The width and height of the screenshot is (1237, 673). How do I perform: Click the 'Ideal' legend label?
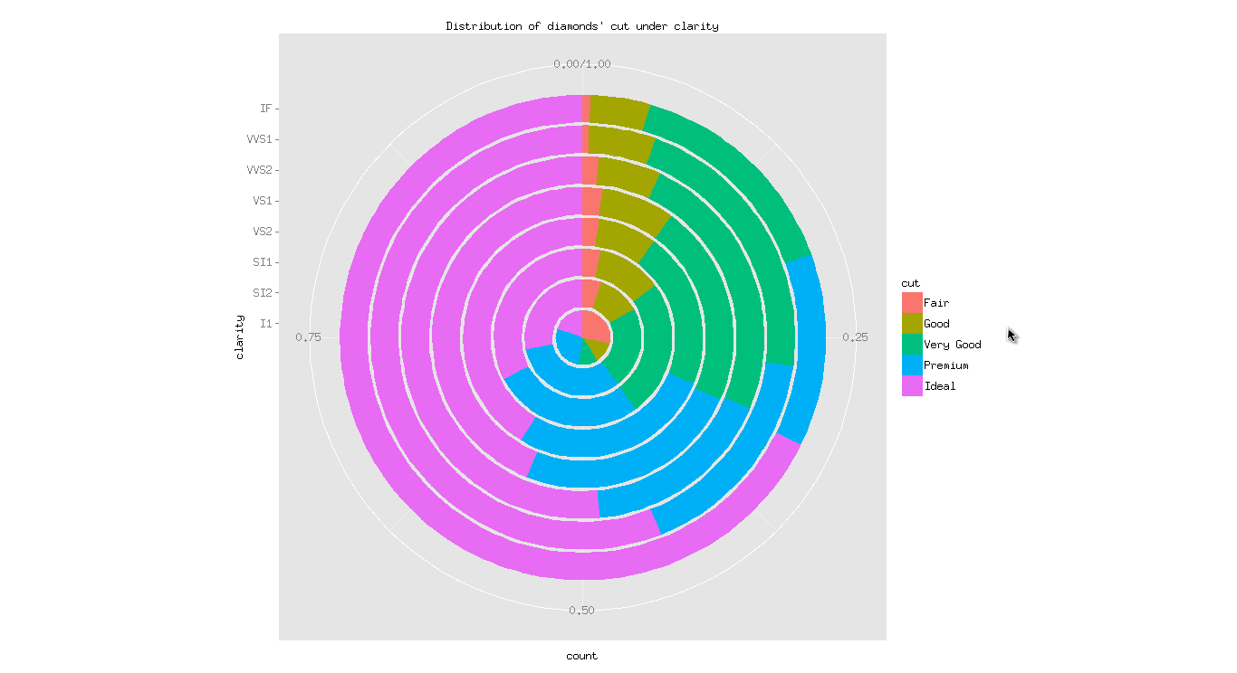point(940,386)
